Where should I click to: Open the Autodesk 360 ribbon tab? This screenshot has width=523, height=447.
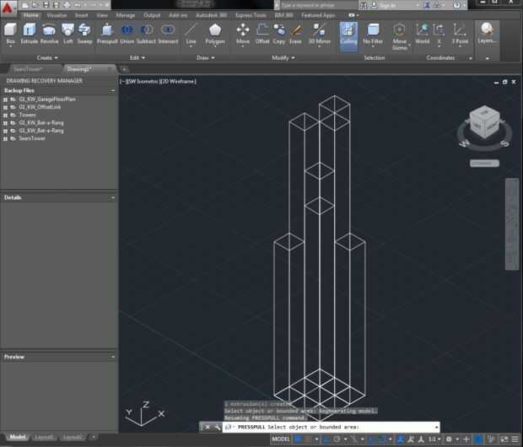pyautogui.click(x=211, y=15)
